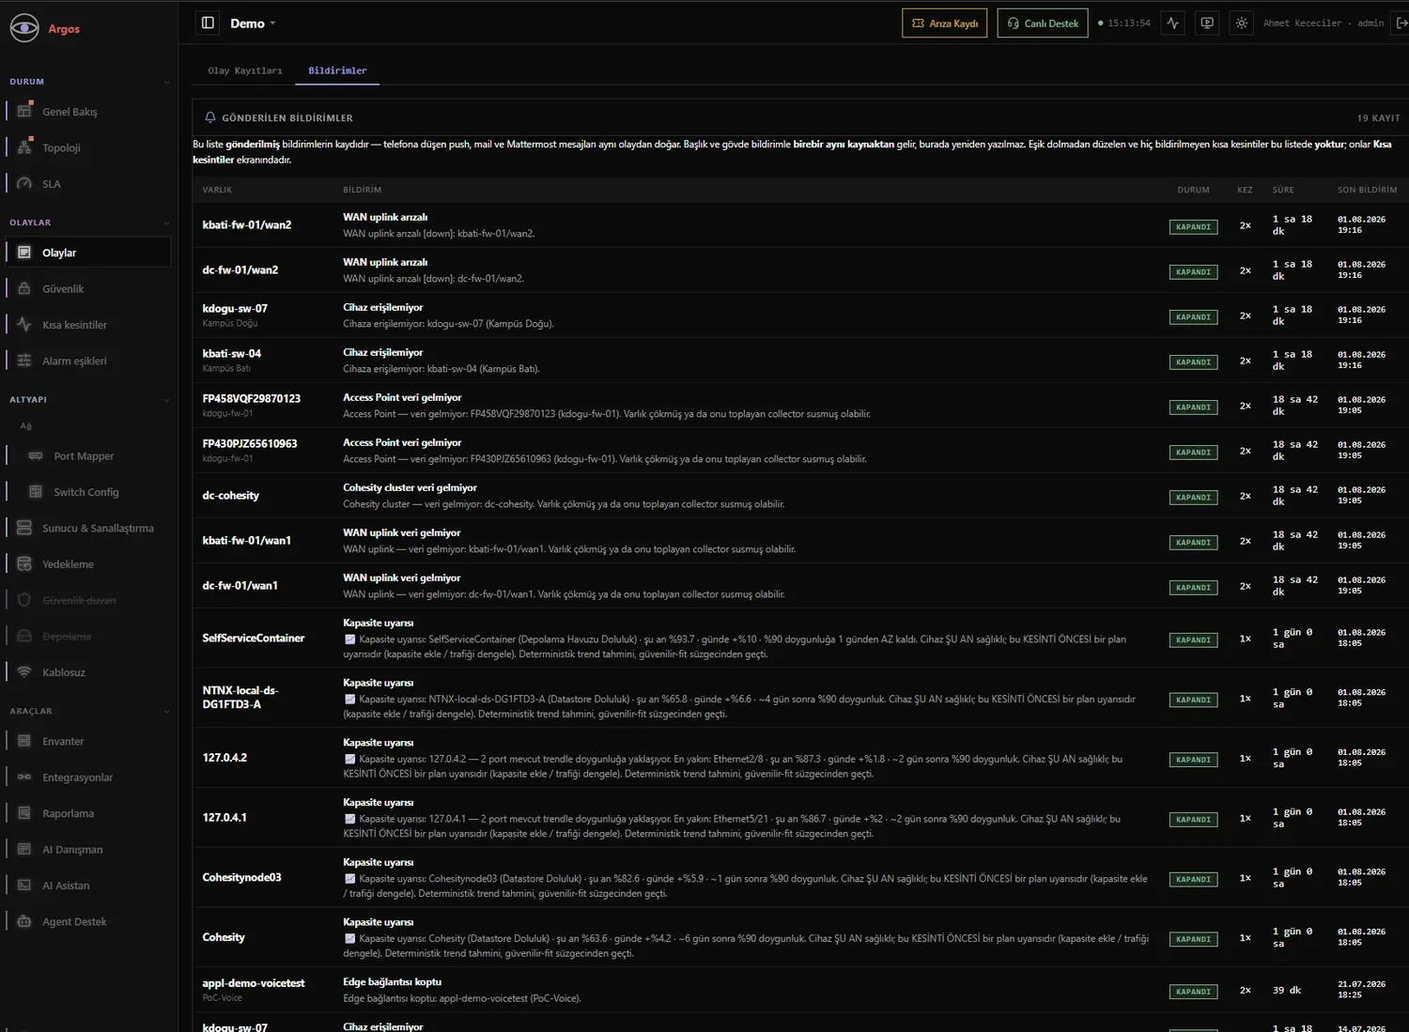Open Envanter in sidebar

tap(88, 742)
